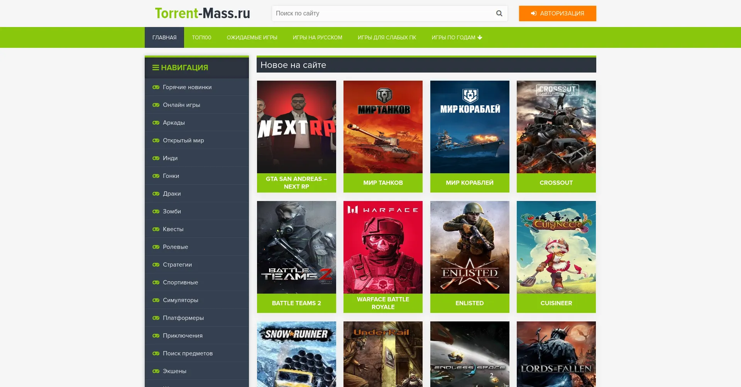This screenshot has width=741, height=387.
Task: Open ИГРЫ НА РУССКОМ menu item
Action: pyautogui.click(x=318, y=37)
